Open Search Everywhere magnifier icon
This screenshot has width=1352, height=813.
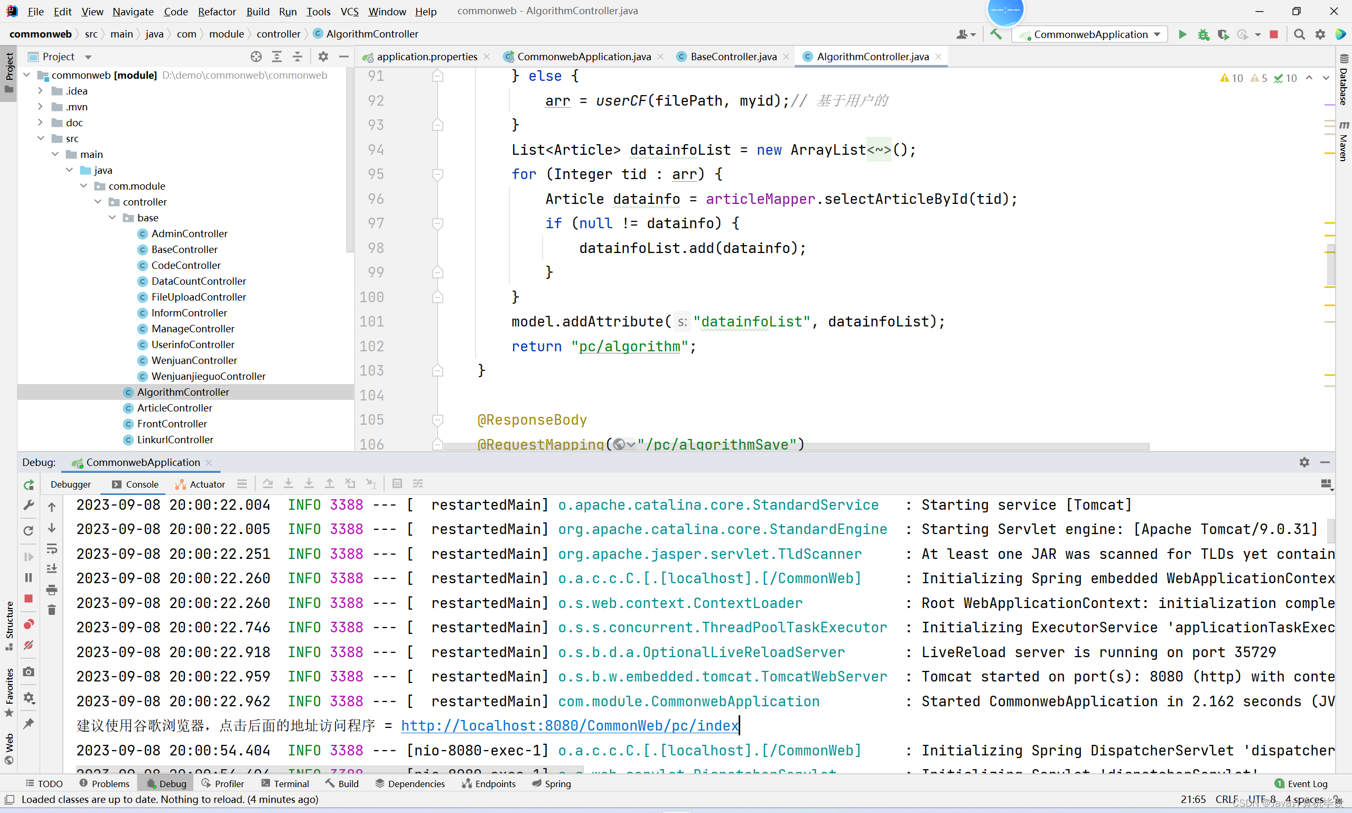(1299, 34)
